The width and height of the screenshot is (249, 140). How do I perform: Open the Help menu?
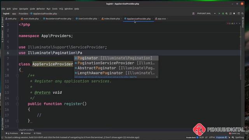[77, 9]
